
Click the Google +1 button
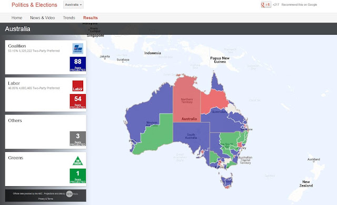[266, 5]
